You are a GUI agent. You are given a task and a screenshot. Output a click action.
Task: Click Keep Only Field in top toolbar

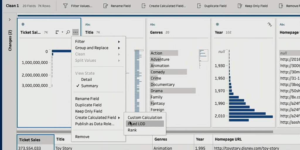[253, 6]
